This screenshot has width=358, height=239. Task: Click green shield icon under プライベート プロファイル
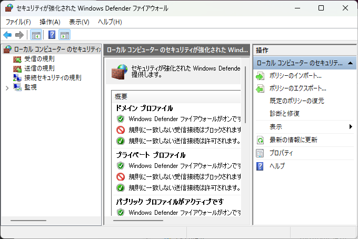121,166
